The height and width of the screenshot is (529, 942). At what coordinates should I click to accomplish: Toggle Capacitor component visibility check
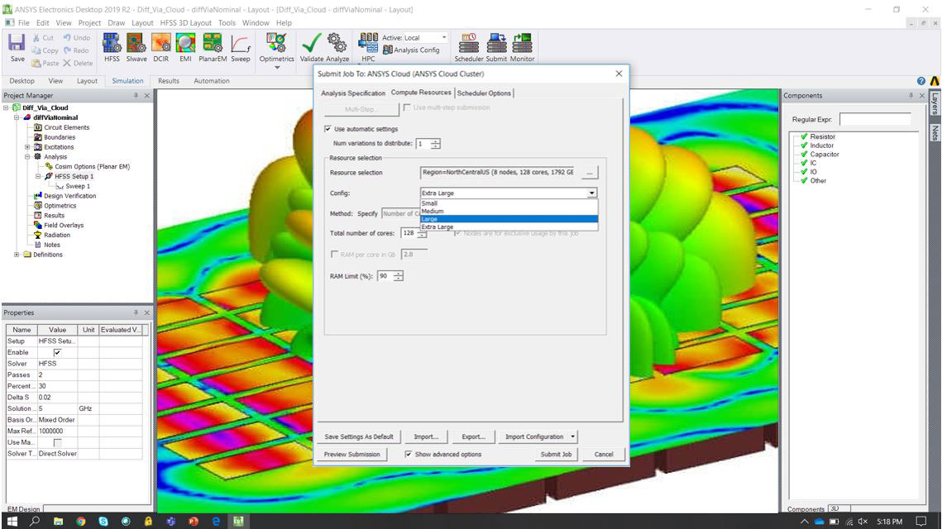point(804,154)
